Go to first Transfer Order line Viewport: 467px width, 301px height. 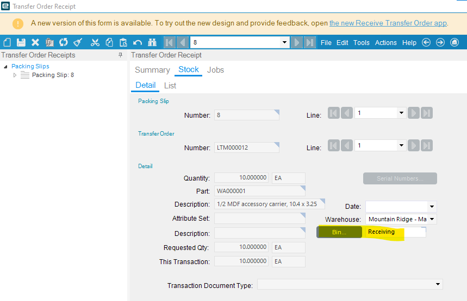click(334, 145)
